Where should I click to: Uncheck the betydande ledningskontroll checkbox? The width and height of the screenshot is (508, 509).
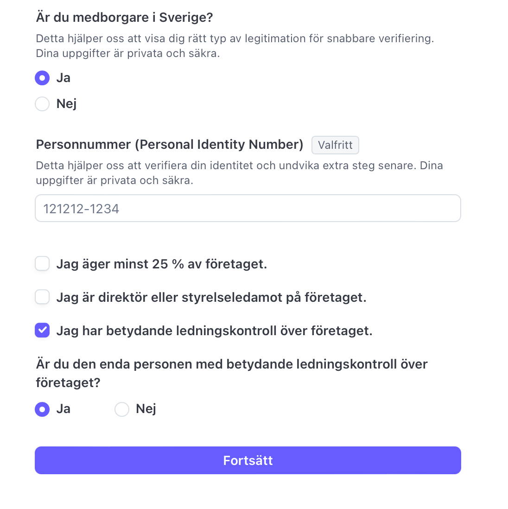coord(42,331)
